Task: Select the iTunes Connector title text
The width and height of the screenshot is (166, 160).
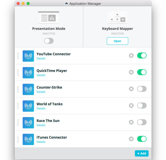Action: [x=52, y=137]
